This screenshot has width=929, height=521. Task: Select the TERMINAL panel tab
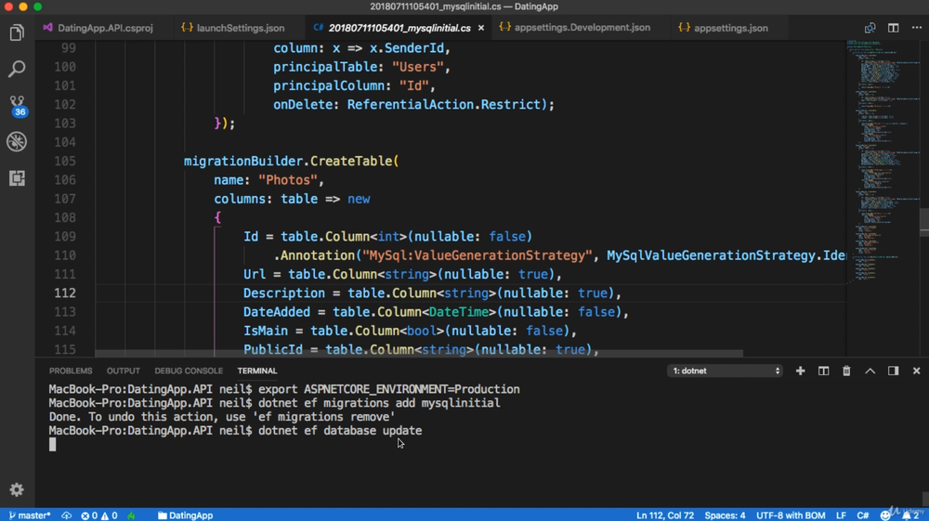point(257,371)
